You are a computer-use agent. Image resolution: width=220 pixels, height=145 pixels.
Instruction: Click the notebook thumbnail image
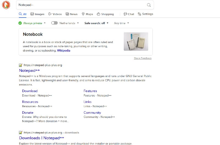click(136, 41)
